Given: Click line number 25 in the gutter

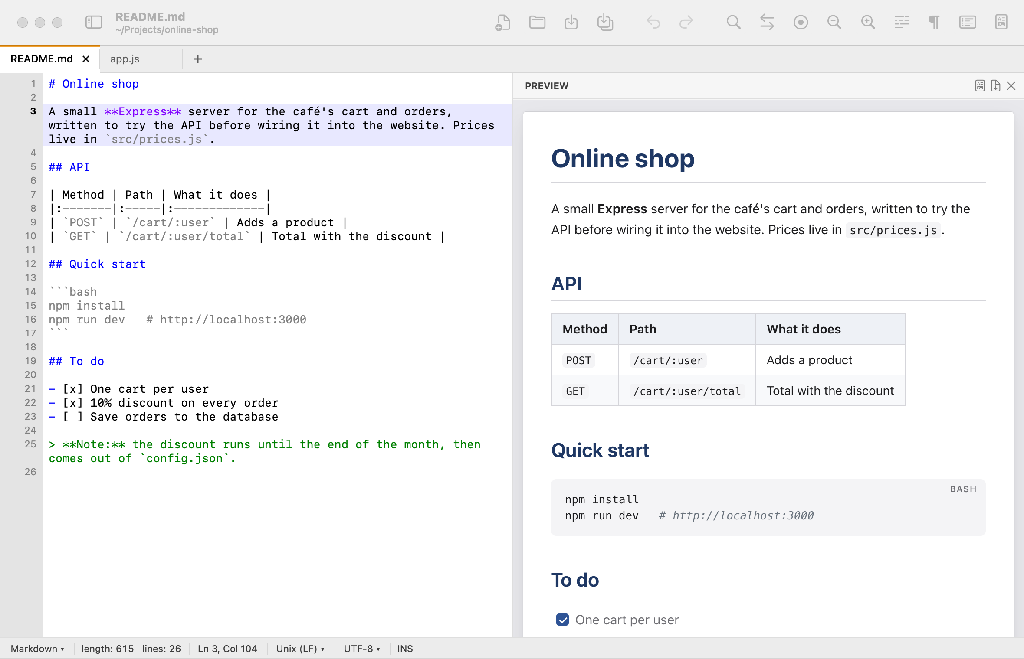Looking at the screenshot, I should pyautogui.click(x=30, y=444).
